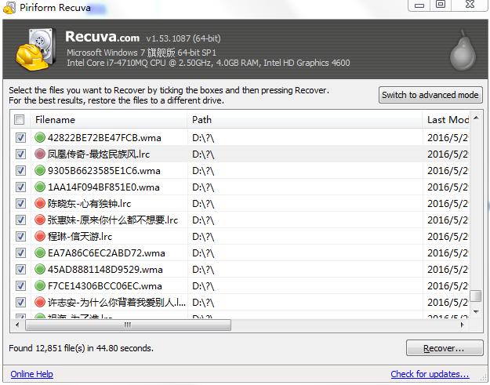
Task: Click the Recuva title bar app icon
Action: [x=9, y=8]
